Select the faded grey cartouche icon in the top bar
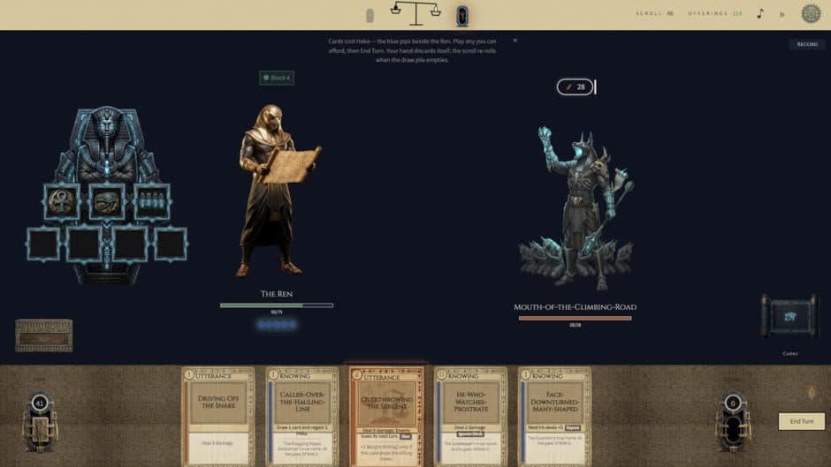The width and height of the screenshot is (831, 467). (370, 16)
